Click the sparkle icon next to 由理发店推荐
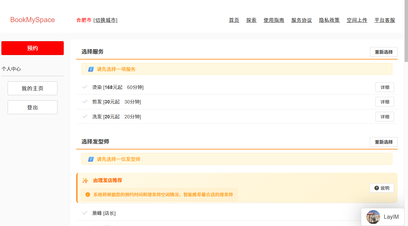The image size is (408, 226). point(85,180)
